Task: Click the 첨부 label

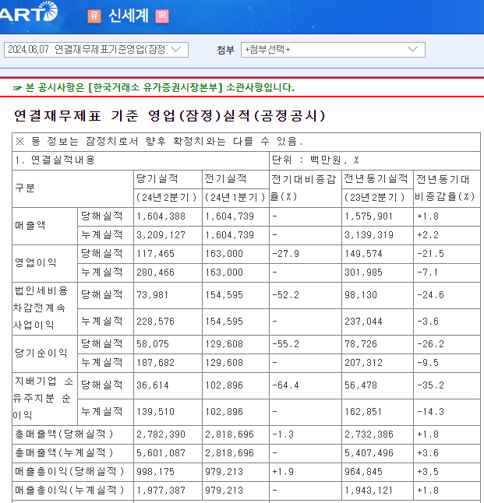Action: [226, 50]
